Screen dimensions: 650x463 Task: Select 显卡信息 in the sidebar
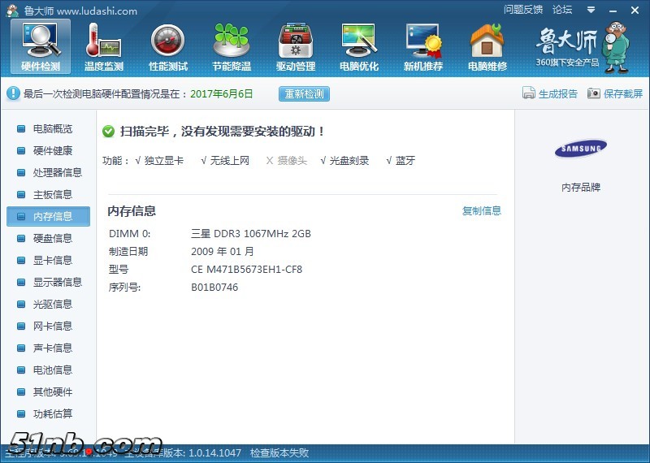(x=52, y=261)
